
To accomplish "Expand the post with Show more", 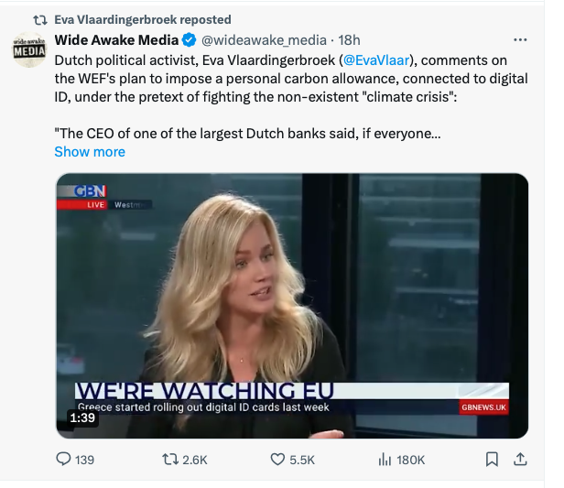I will tap(90, 152).
